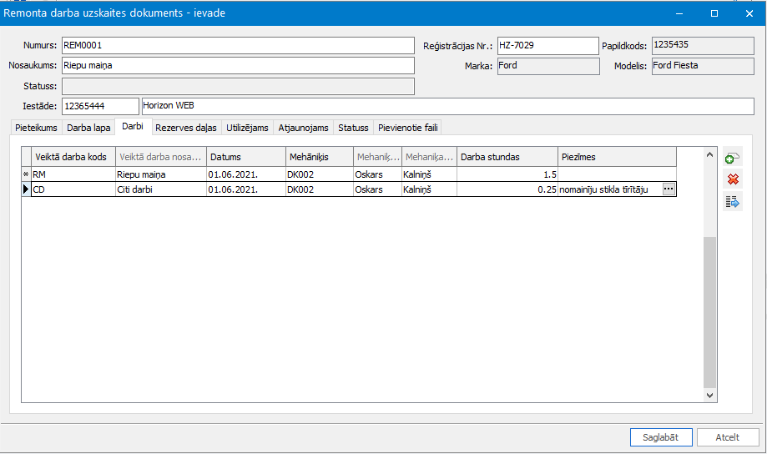Sort by the Datums column header
767x454 pixels.
pos(246,157)
